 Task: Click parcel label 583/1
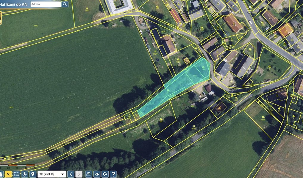tap(87, 10)
